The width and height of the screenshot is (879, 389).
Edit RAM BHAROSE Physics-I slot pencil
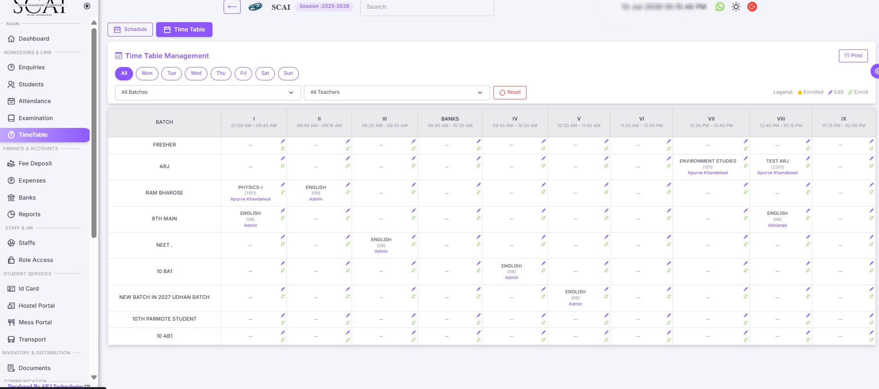coord(283,185)
